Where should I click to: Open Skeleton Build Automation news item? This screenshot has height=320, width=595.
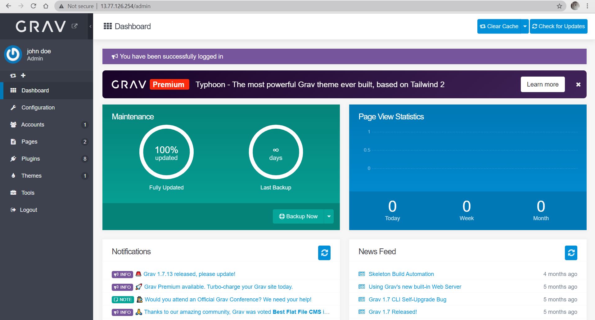(x=401, y=274)
